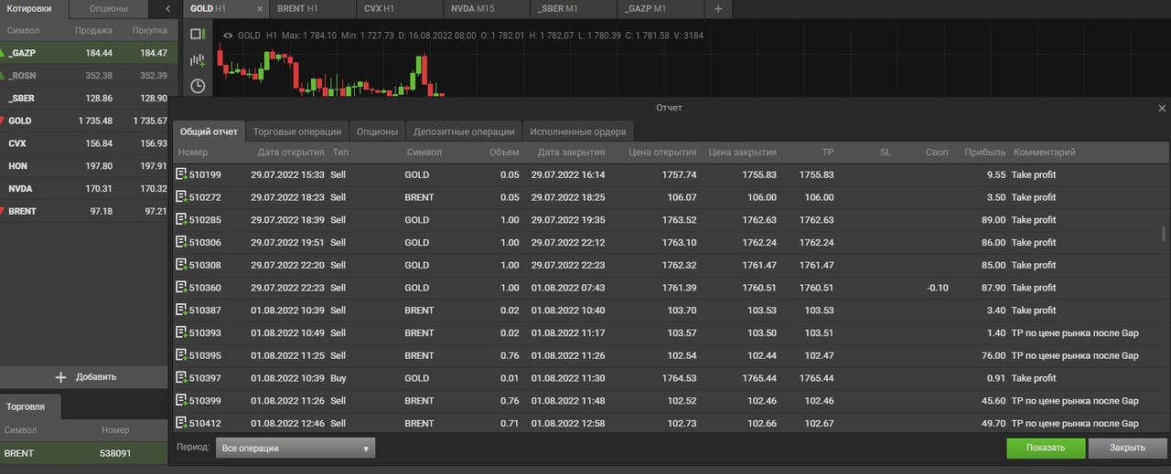Select HON row in quotes list
The width and height of the screenshot is (1171, 474).
85,166
